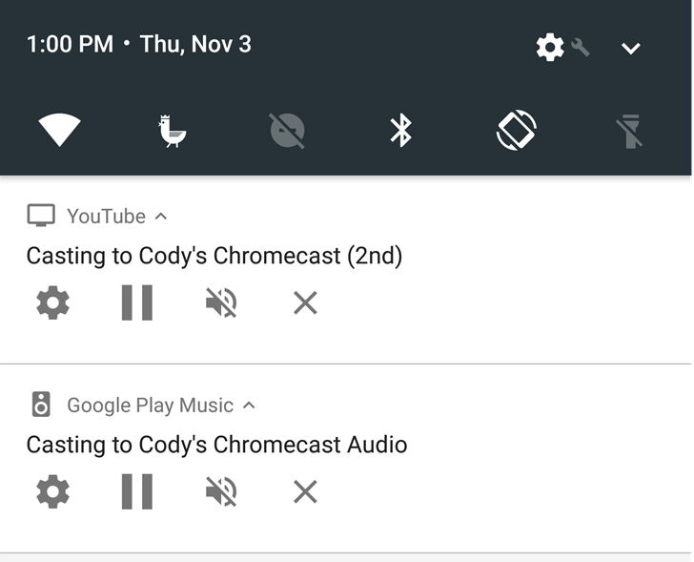Open settings gear in Google Play Music notification
The image size is (694, 562).
coord(52,492)
